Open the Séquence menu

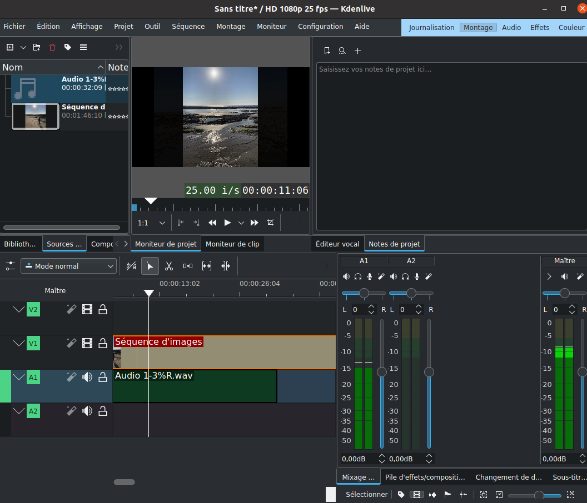[188, 27]
